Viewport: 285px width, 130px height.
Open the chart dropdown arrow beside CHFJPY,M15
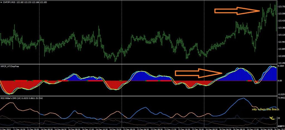point(1,2)
